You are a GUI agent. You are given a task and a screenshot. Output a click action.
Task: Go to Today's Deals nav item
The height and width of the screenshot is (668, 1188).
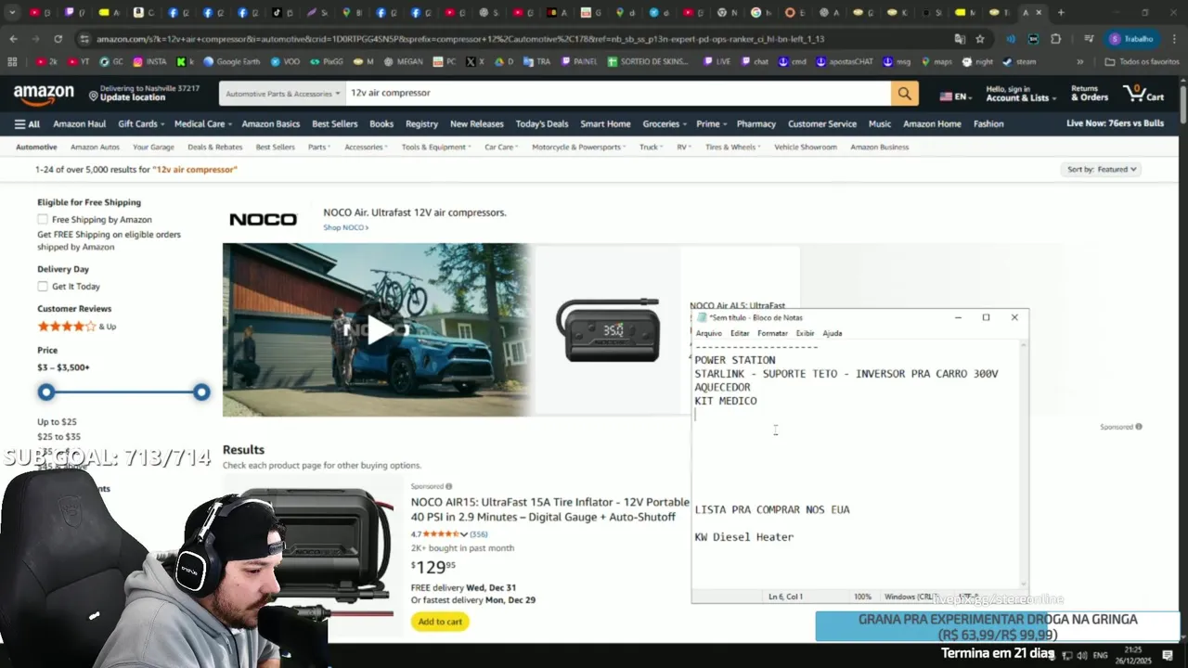pyautogui.click(x=542, y=123)
